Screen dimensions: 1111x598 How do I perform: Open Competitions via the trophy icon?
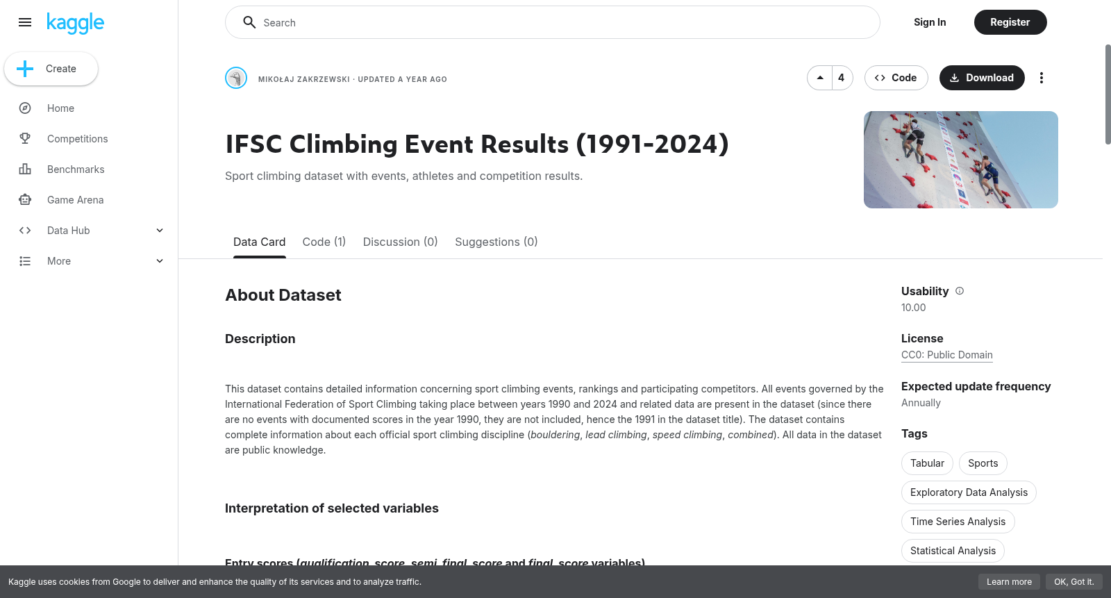(25, 139)
